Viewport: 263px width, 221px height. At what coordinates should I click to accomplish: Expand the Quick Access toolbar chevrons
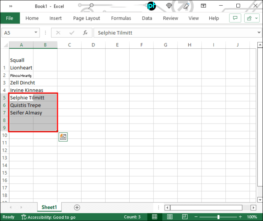[11, 6]
